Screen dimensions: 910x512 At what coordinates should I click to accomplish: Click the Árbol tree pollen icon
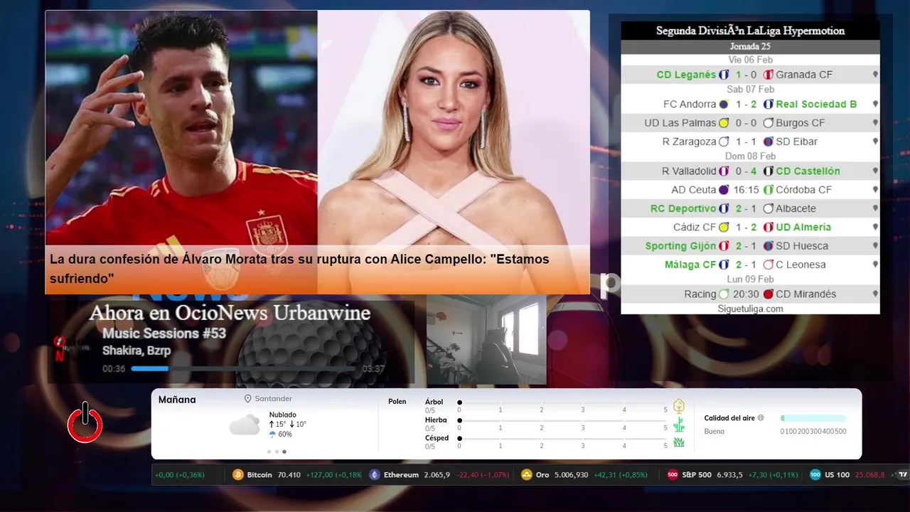tap(679, 406)
